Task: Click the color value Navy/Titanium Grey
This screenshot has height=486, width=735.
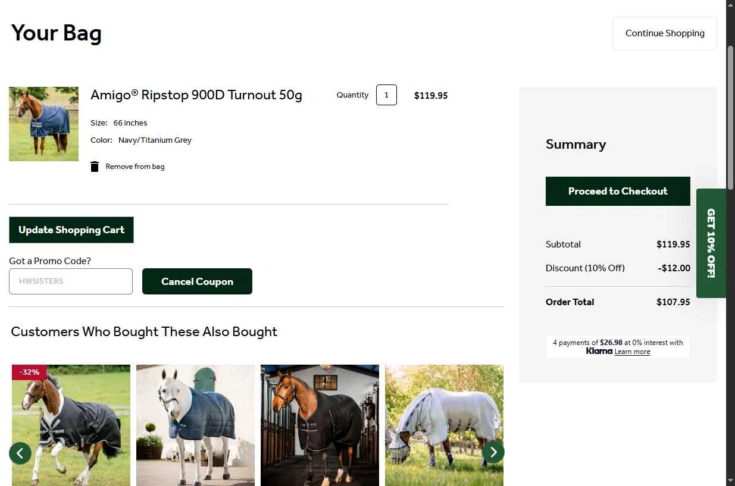Action: point(155,140)
